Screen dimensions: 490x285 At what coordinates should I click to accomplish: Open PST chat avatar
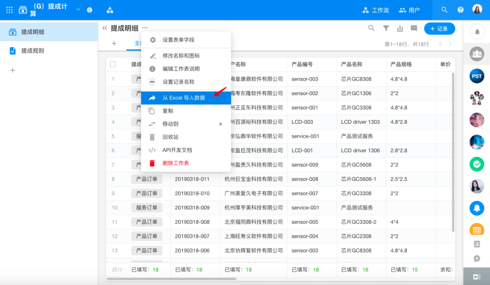click(x=477, y=76)
